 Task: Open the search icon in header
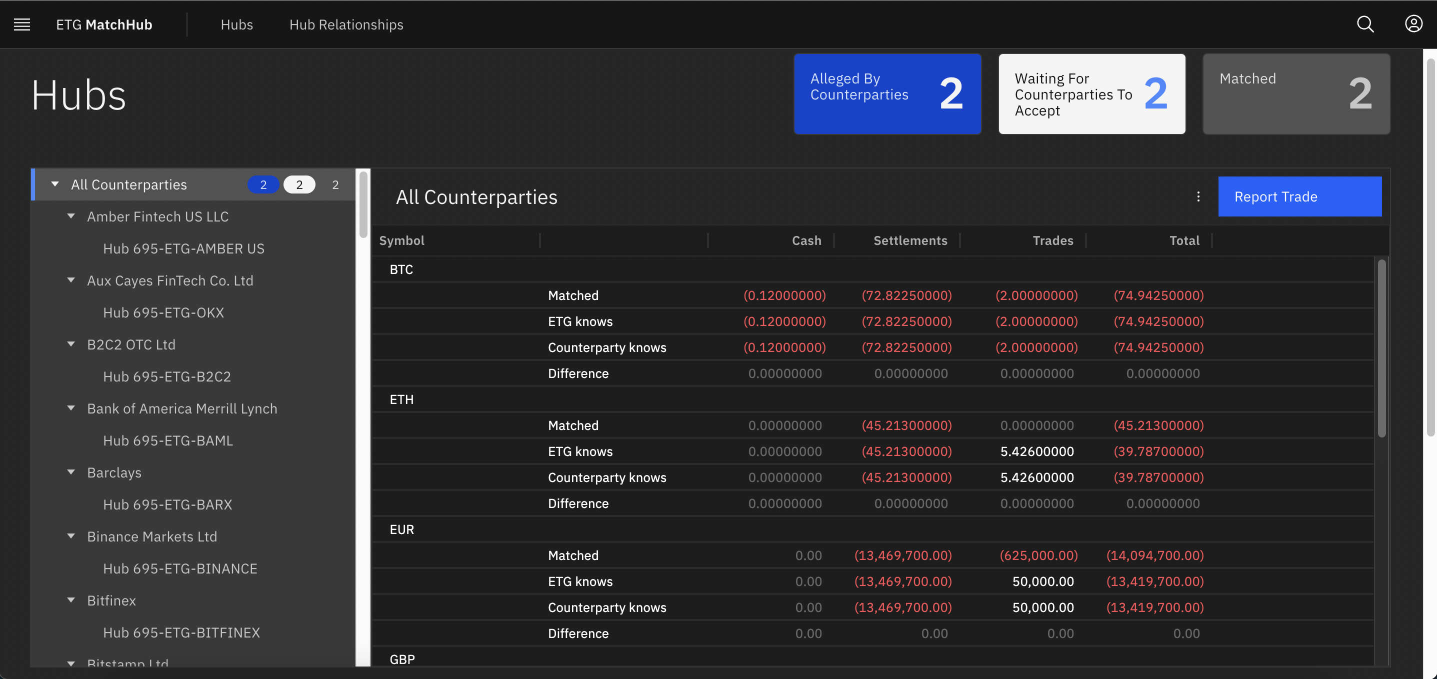click(1364, 24)
